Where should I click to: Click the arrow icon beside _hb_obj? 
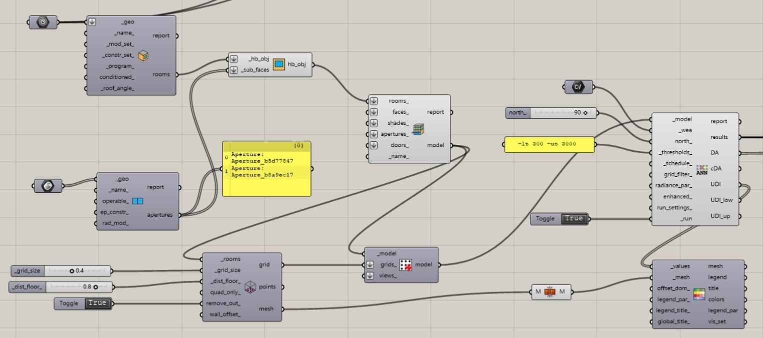pos(233,59)
